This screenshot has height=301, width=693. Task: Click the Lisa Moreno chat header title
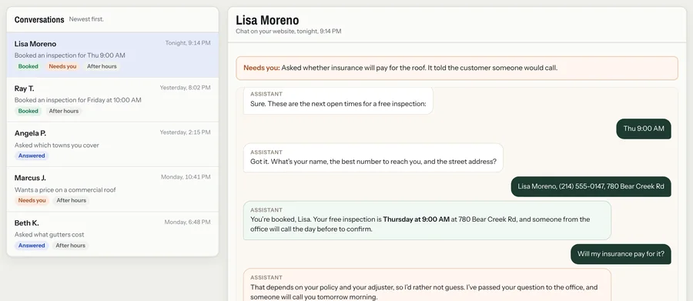[267, 20]
